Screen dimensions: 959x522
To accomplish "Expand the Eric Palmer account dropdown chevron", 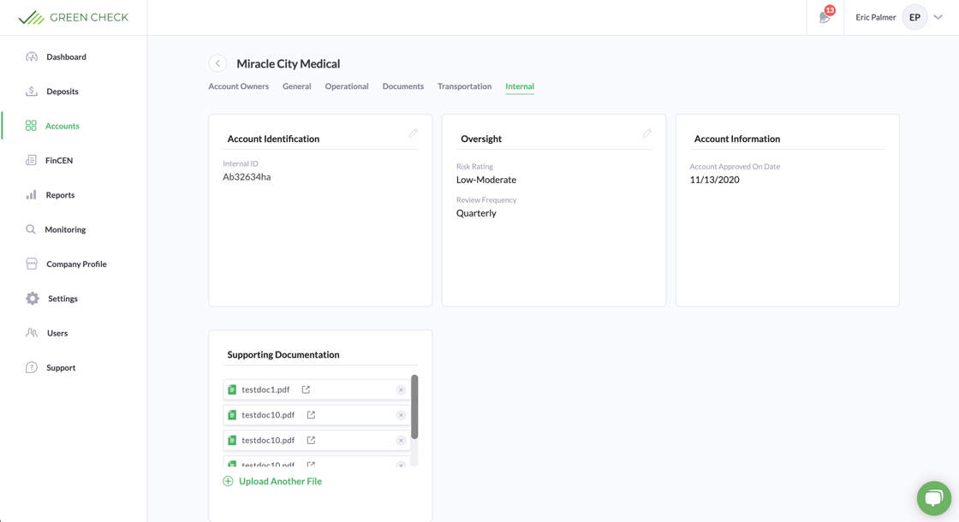I will (x=938, y=17).
